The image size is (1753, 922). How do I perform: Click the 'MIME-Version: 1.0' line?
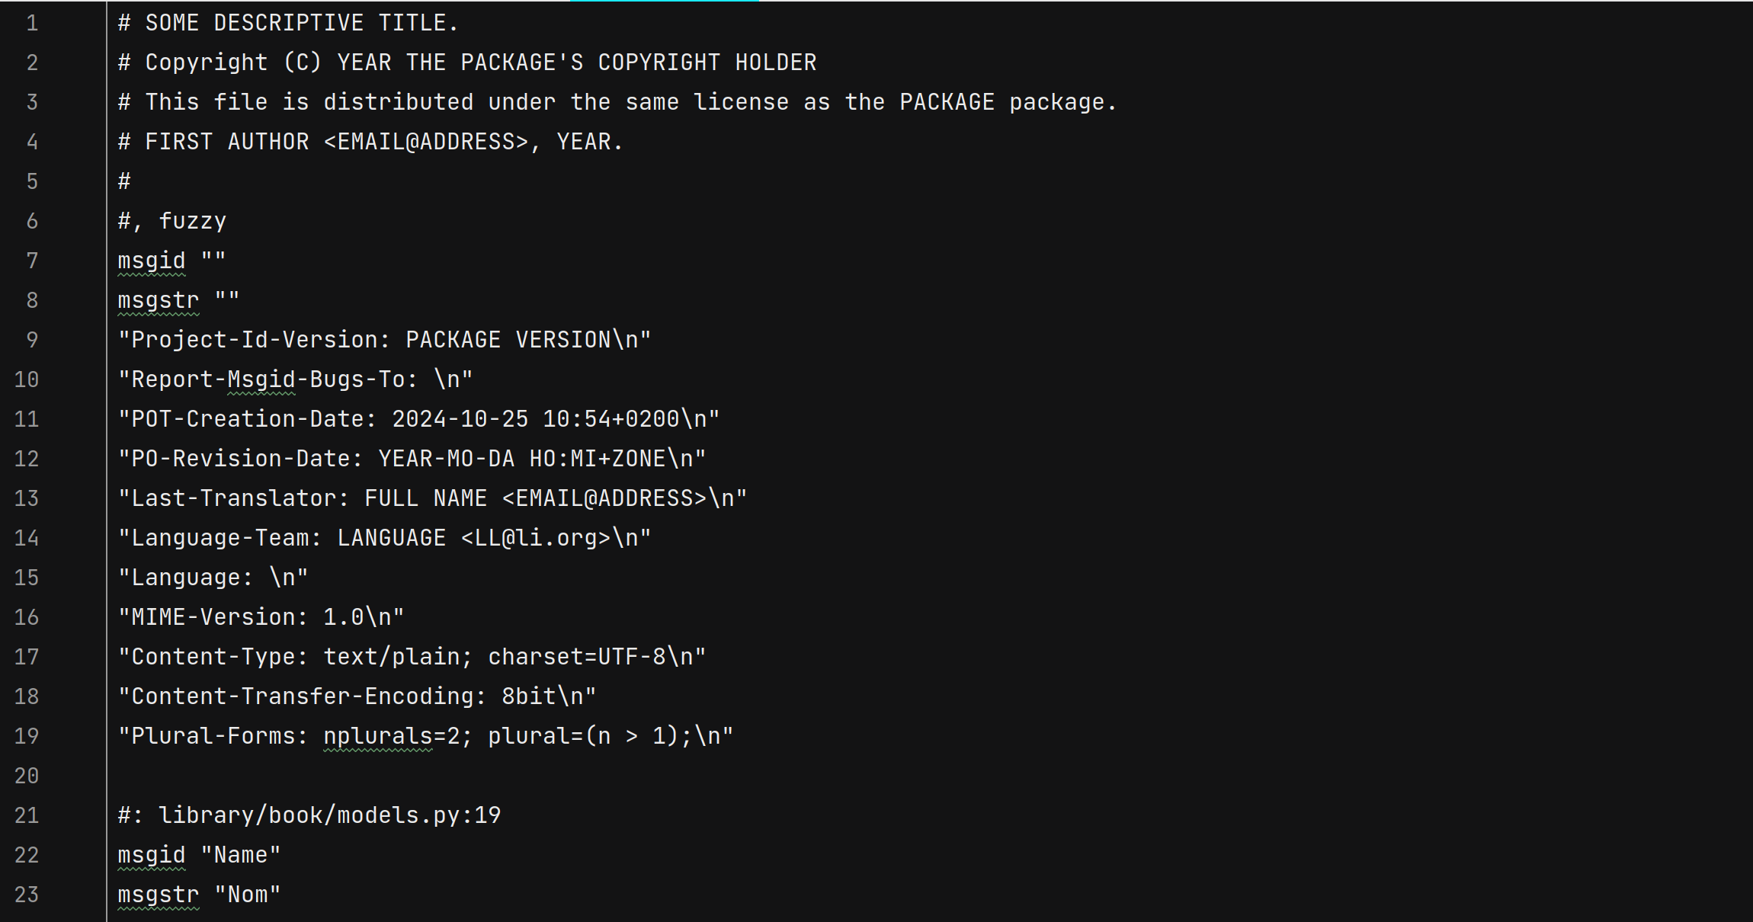261,617
